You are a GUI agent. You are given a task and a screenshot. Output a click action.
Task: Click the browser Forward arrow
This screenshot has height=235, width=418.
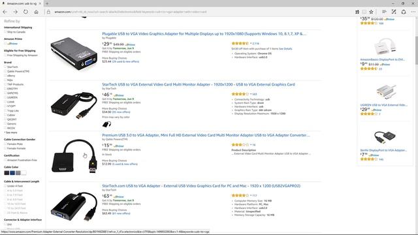(x=15, y=12)
